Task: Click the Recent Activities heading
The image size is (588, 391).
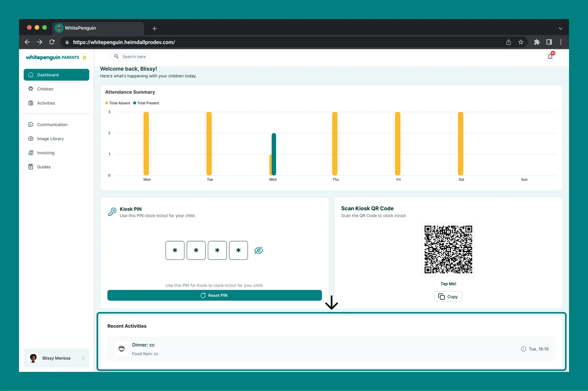Action: [x=127, y=326]
